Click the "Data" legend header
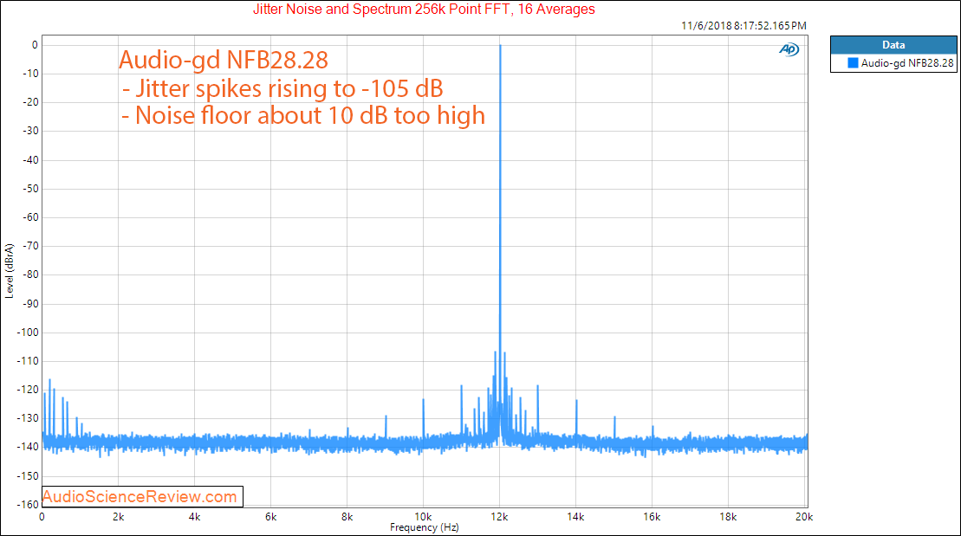Viewport: 961px width, 536px height. (x=893, y=45)
